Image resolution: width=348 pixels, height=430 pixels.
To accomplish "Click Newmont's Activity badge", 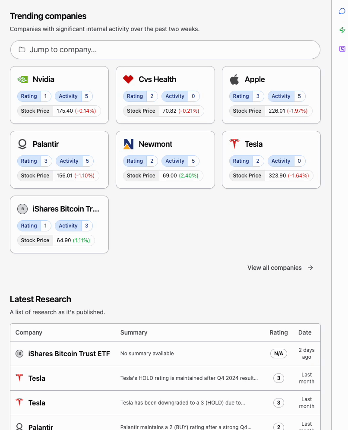I will click(x=180, y=161).
